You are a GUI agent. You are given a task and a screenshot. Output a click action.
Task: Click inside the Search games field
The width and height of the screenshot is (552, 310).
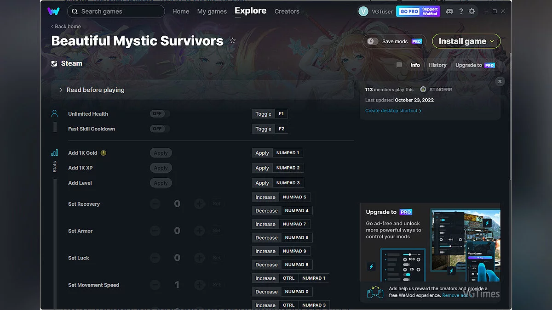point(116,11)
